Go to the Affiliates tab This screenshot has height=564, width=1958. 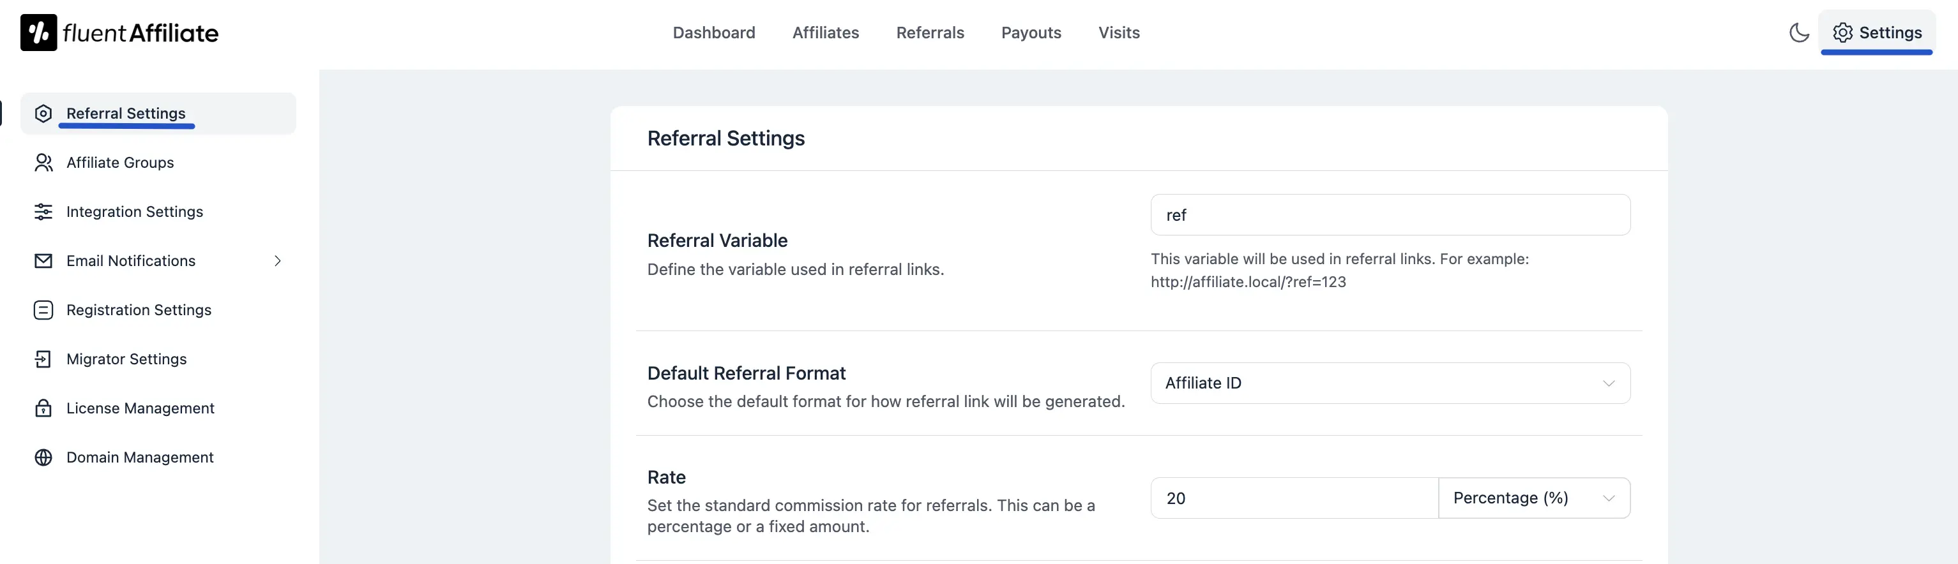(826, 33)
